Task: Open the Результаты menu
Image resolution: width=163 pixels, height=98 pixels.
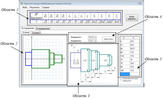Action: 35,7
